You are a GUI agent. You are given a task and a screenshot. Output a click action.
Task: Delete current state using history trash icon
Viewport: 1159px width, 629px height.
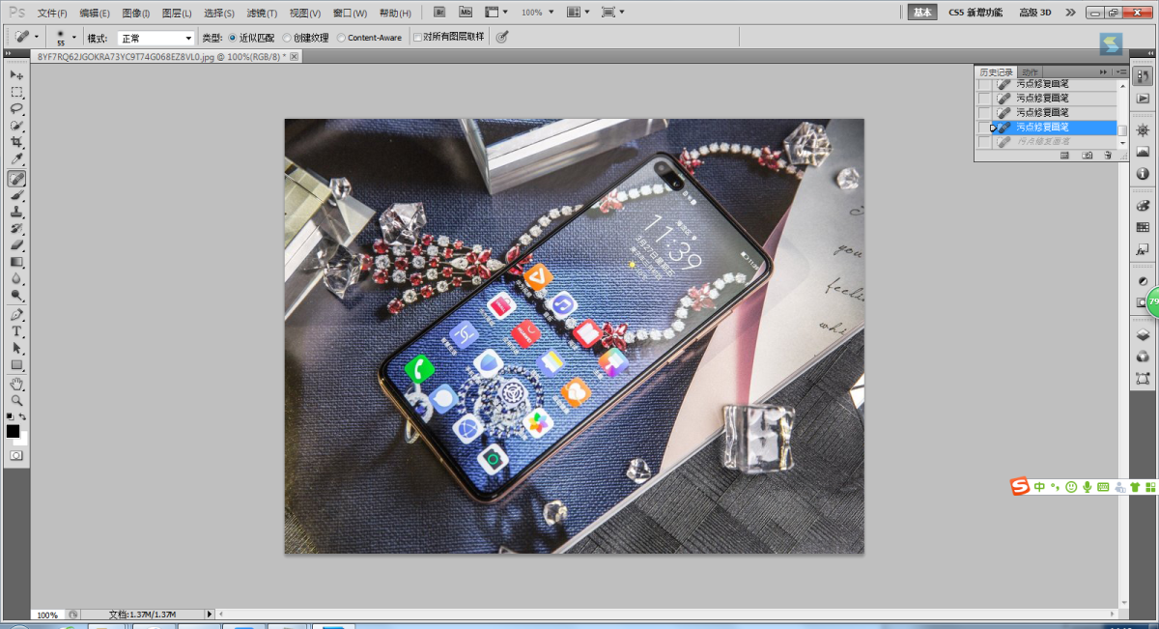click(x=1108, y=155)
